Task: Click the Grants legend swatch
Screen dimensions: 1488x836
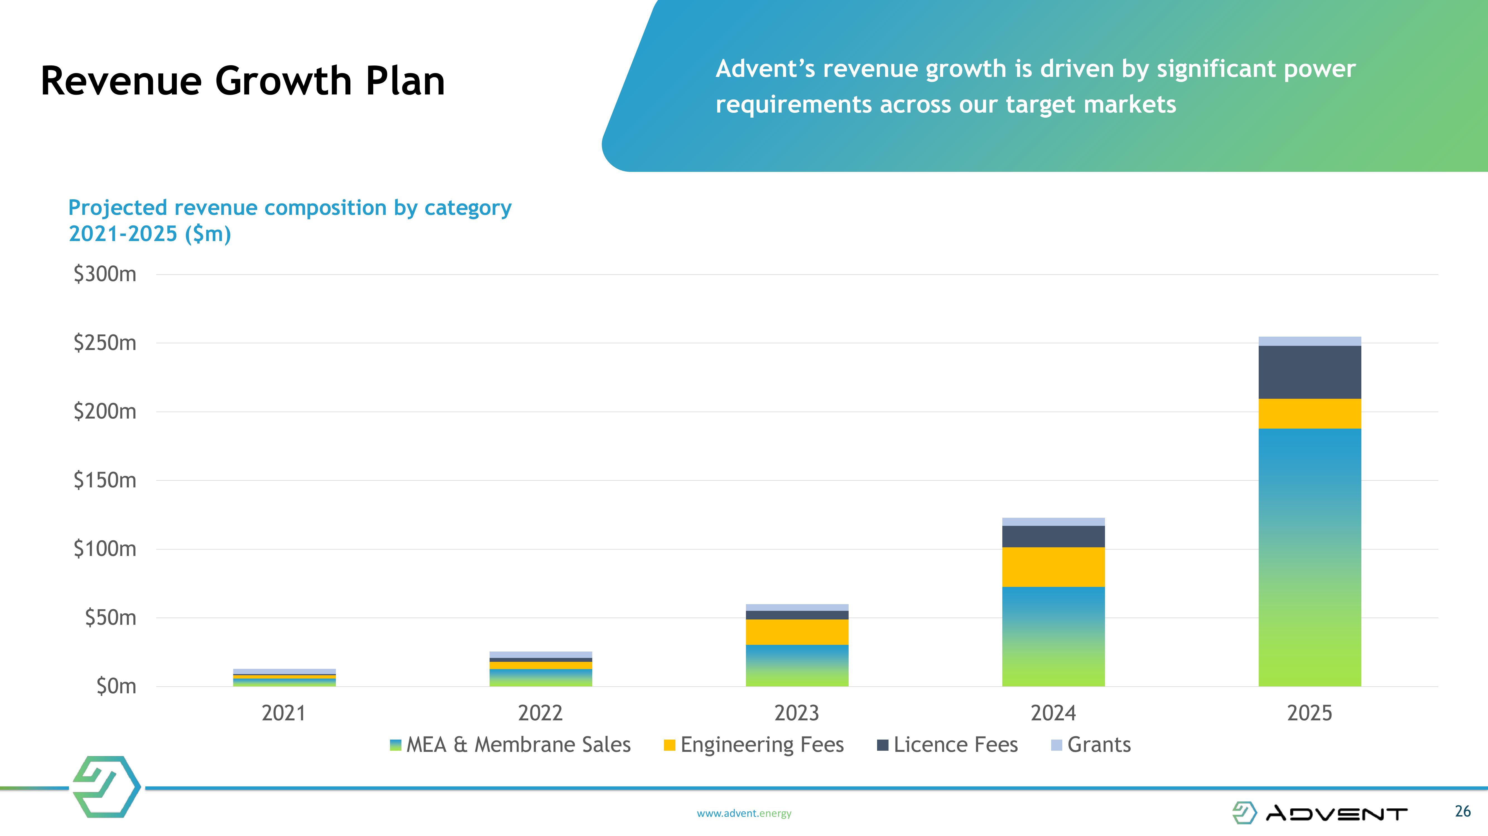Action: tap(1056, 745)
